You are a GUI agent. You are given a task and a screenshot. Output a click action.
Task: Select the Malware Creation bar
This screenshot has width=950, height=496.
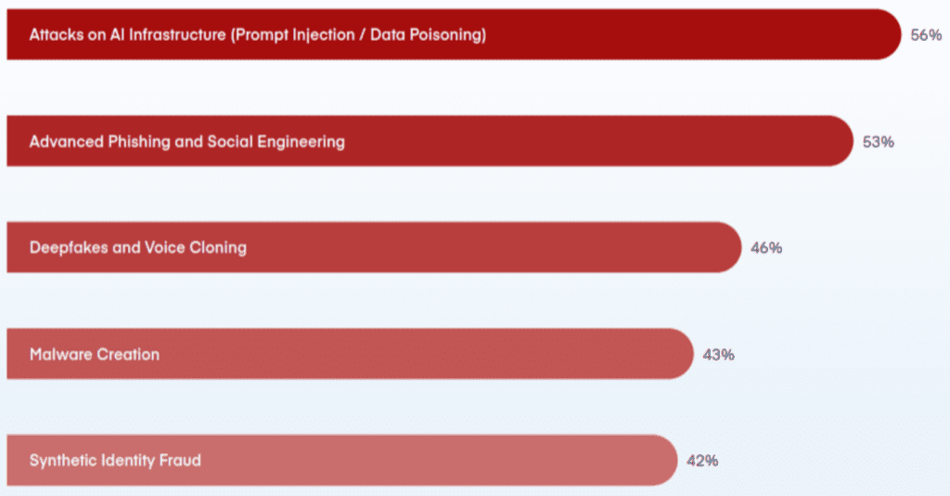coord(350,353)
